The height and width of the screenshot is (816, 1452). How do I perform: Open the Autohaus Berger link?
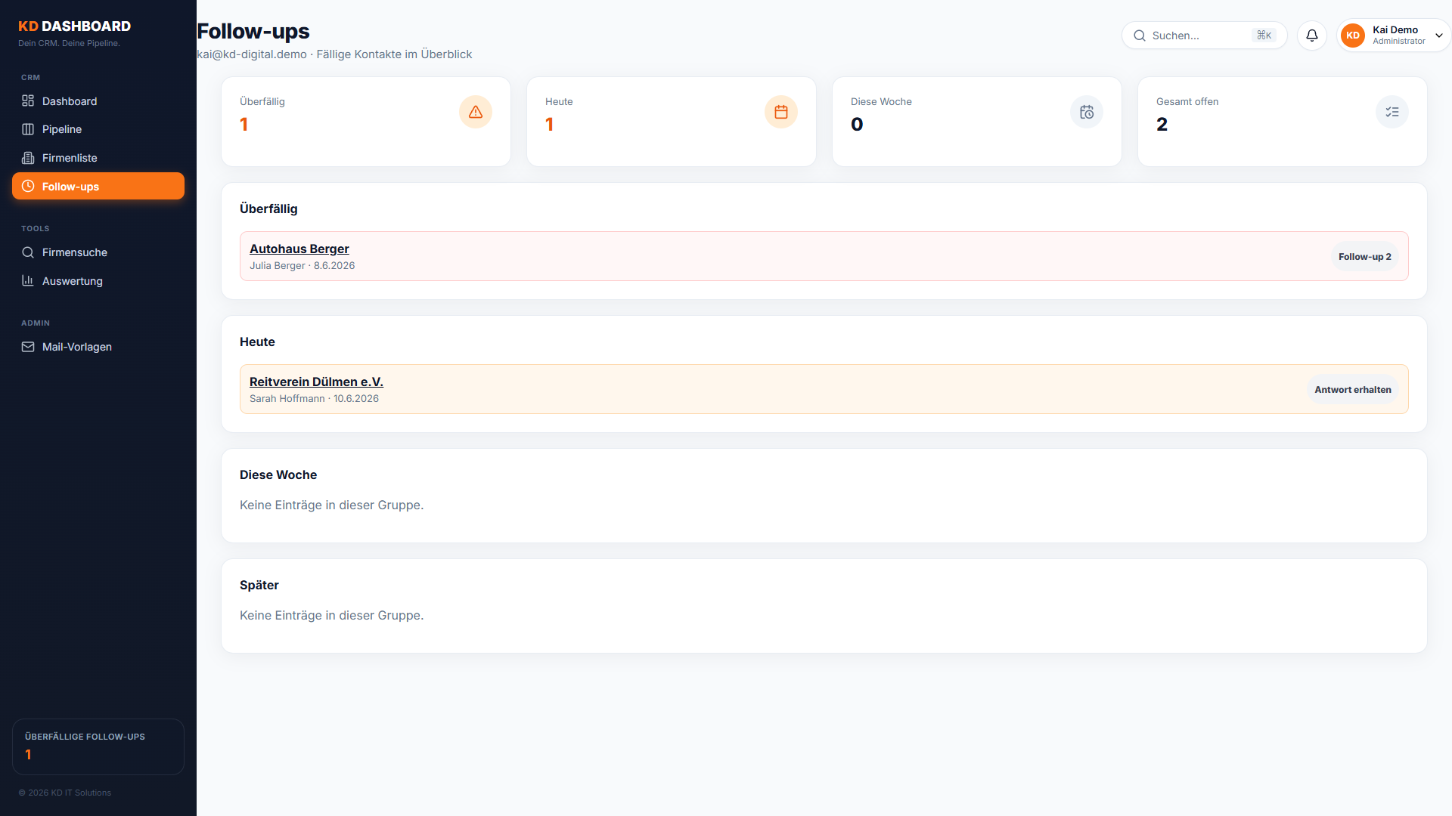[x=299, y=249]
